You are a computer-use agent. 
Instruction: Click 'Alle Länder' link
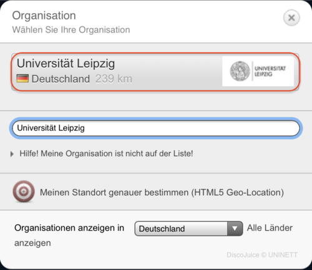pyautogui.click(x=270, y=228)
